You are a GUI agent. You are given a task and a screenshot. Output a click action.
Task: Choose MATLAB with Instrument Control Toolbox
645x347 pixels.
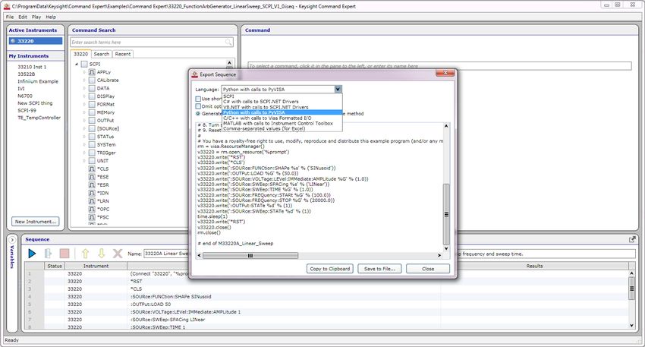pos(282,123)
